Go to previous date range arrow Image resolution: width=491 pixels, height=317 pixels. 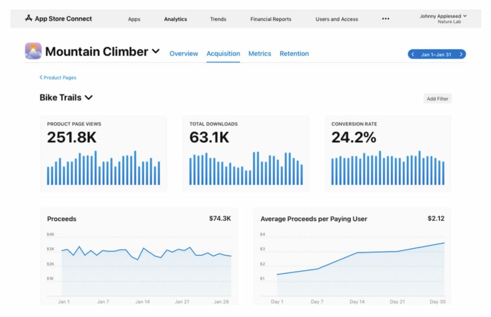pyautogui.click(x=413, y=54)
